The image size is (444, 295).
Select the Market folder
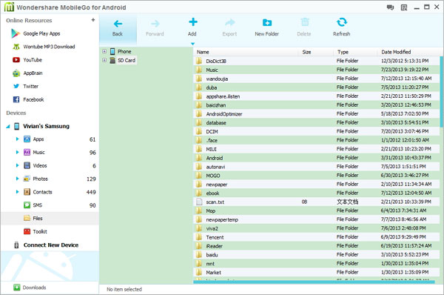coord(316,272)
